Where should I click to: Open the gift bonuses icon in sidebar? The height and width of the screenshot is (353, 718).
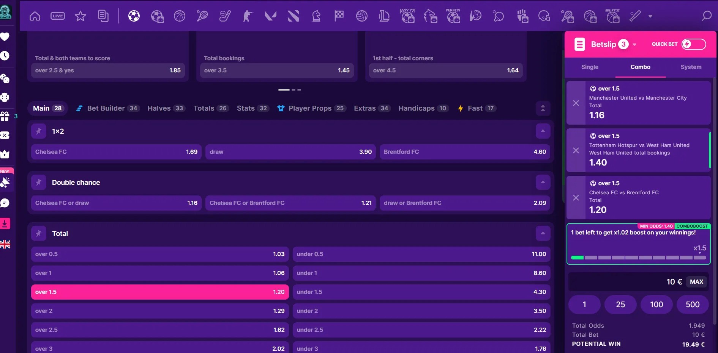coord(5,116)
